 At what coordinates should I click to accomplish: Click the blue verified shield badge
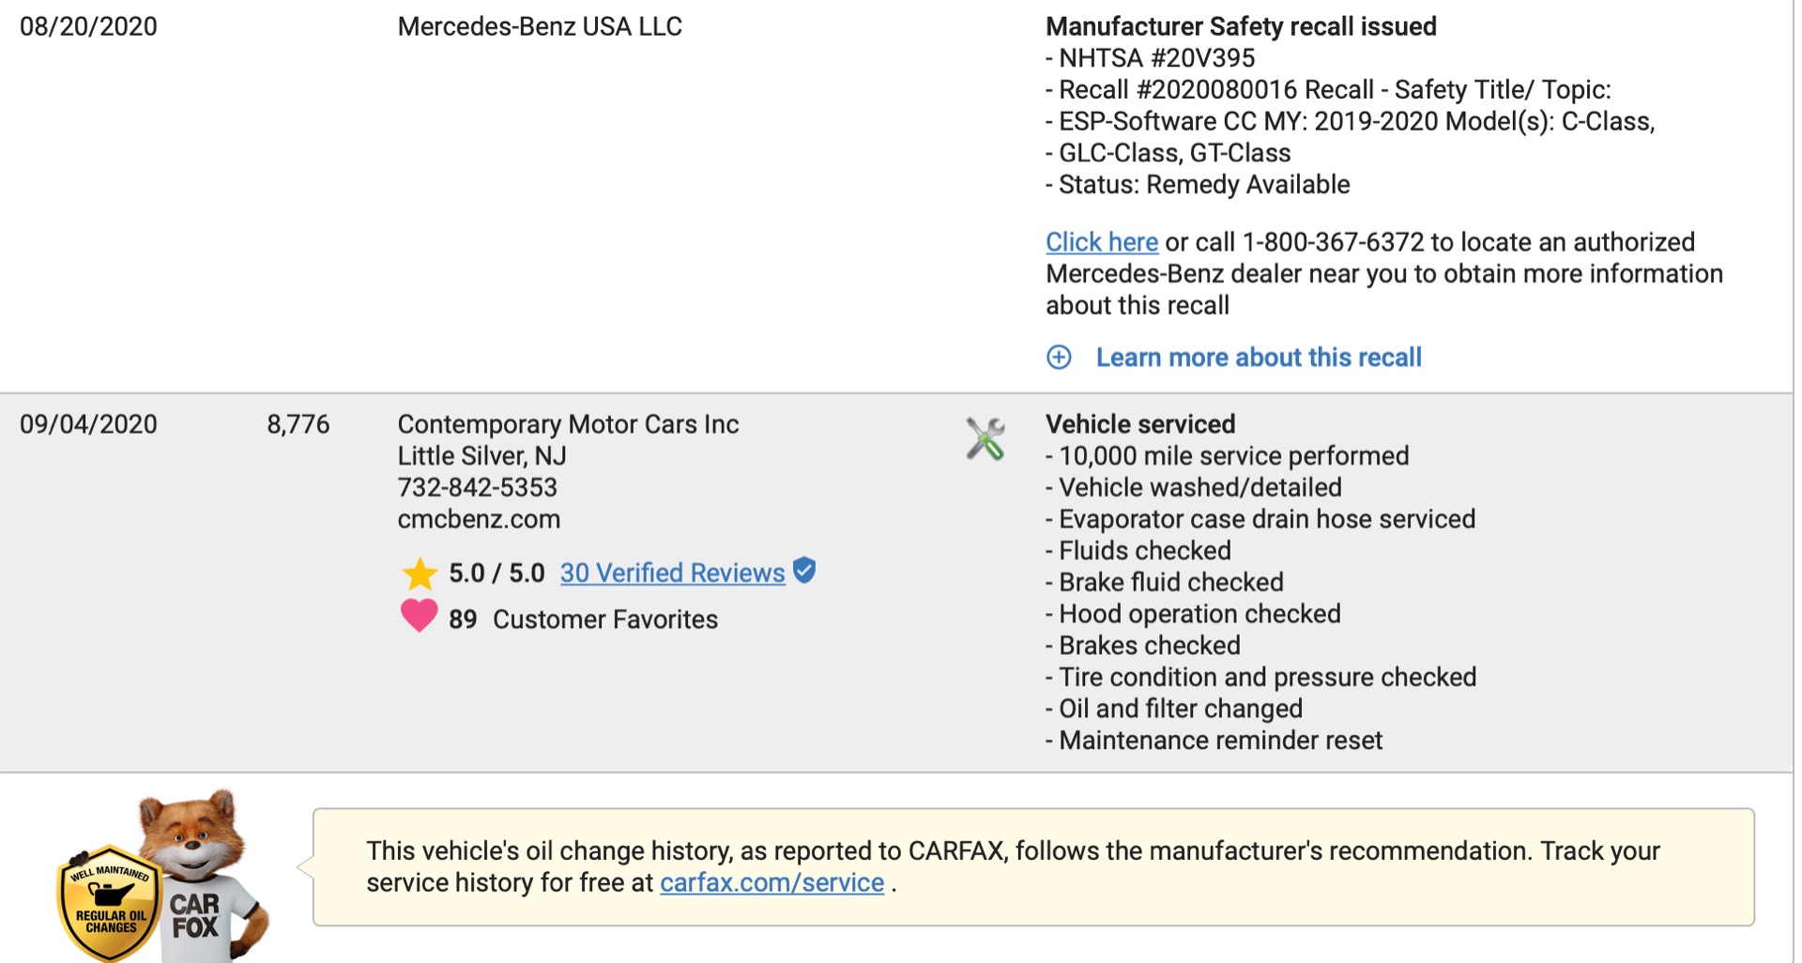coord(804,570)
